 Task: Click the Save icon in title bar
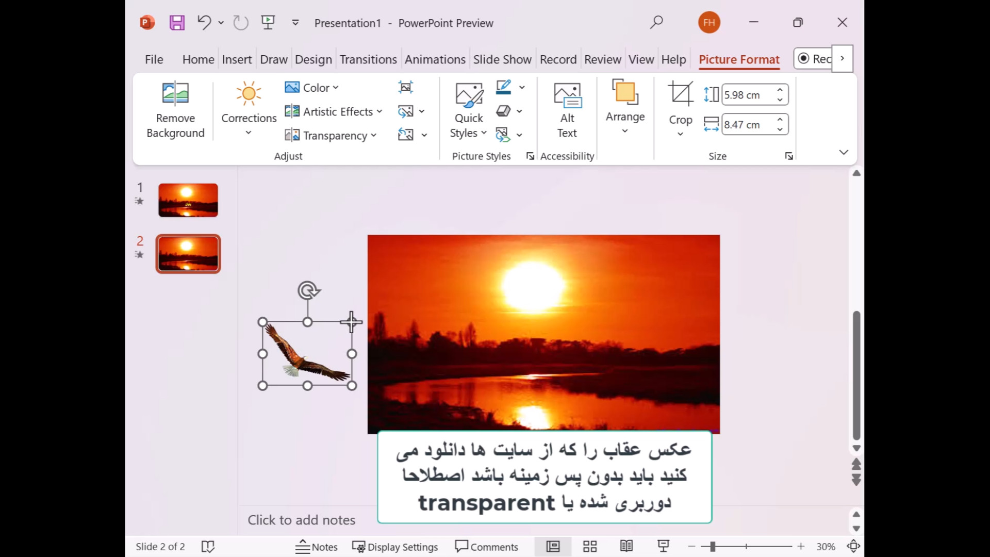click(x=177, y=23)
